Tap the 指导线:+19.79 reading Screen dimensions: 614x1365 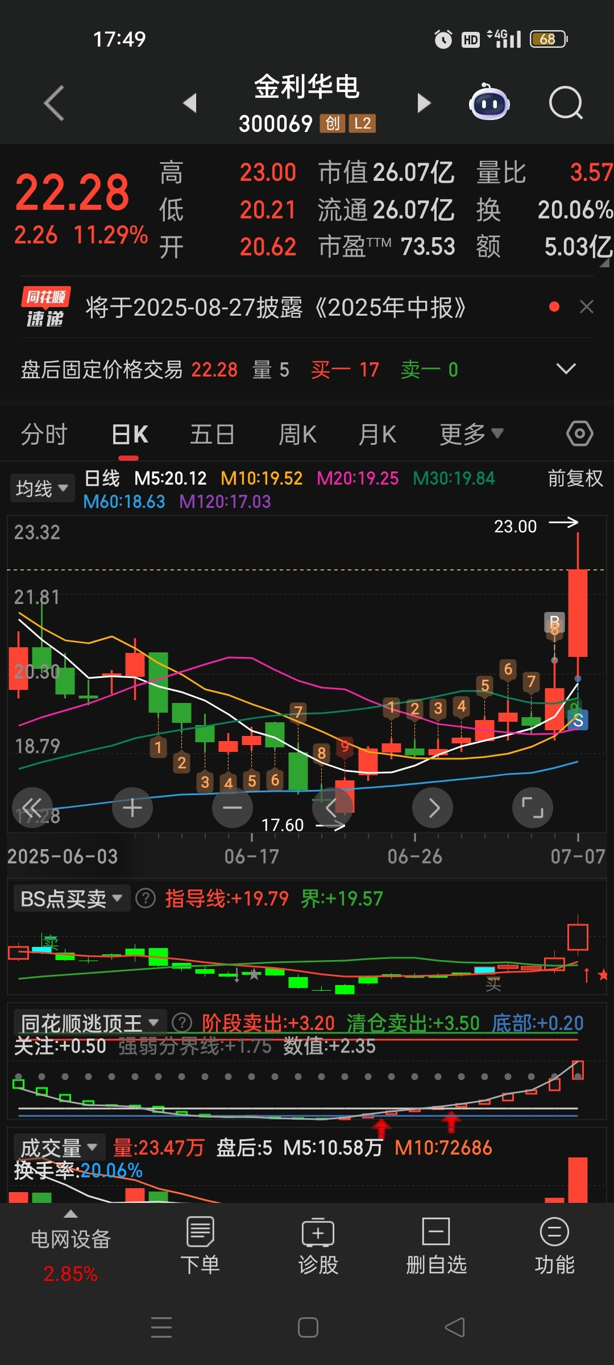(227, 899)
